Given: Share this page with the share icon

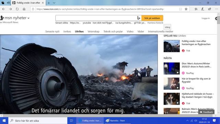Looking at the screenshot, I should (x=209, y=9).
